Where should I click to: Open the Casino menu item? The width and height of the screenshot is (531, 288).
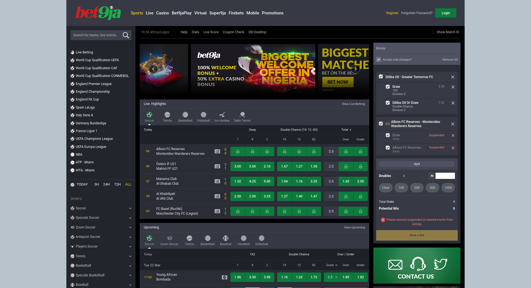pyautogui.click(x=162, y=13)
